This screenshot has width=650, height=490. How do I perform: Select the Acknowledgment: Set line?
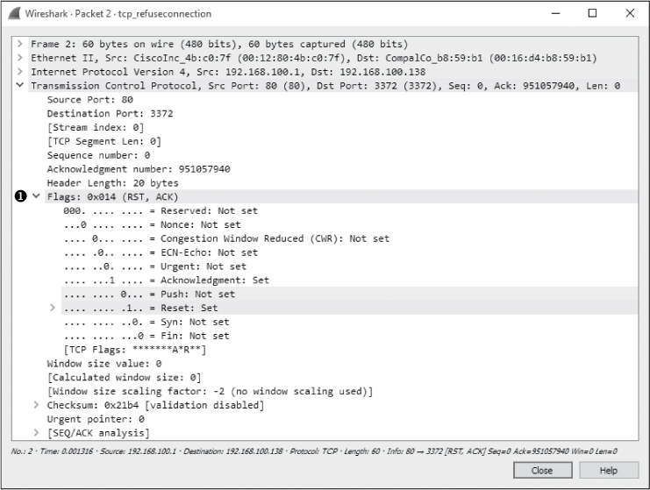click(167, 280)
